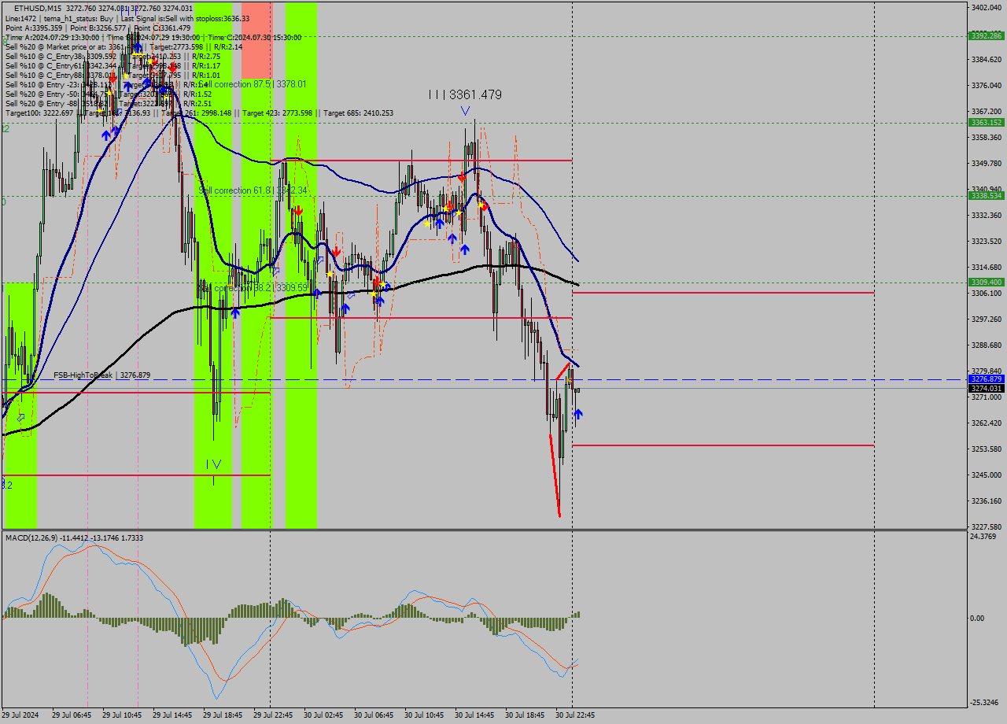Select the blue up arrow under latest candle
The image size is (1007, 724).
pos(578,413)
